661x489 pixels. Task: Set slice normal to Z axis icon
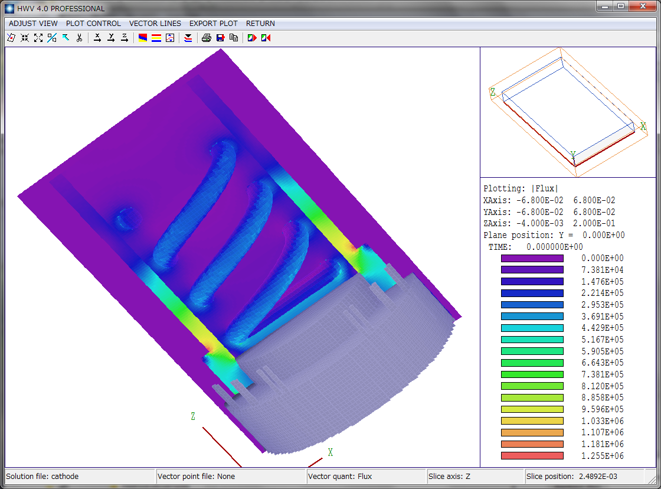point(125,38)
